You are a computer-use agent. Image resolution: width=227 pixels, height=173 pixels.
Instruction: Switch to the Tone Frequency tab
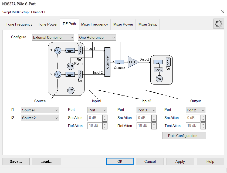[x=19, y=24]
